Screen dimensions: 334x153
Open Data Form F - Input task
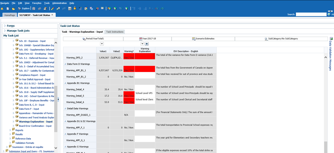click(29, 109)
